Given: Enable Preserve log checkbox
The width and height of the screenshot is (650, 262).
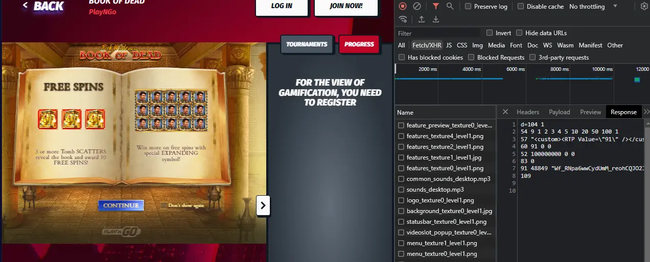Looking at the screenshot, I should tap(468, 6).
